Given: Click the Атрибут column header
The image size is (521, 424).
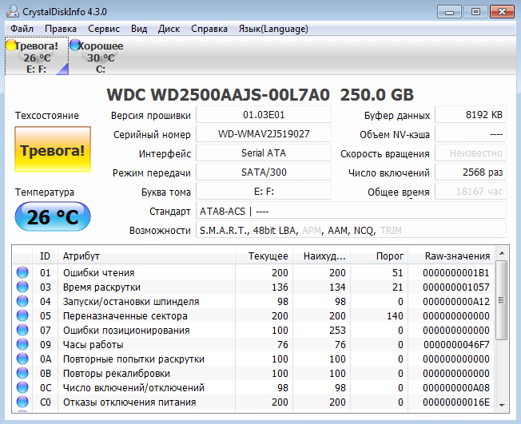Looking at the screenshot, I should click(x=146, y=256).
